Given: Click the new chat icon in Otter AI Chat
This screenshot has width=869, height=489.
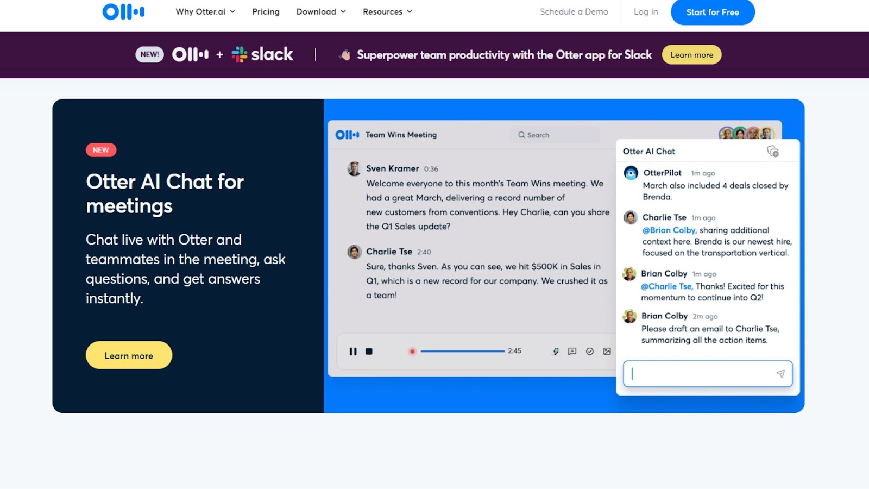Looking at the screenshot, I should (x=772, y=151).
